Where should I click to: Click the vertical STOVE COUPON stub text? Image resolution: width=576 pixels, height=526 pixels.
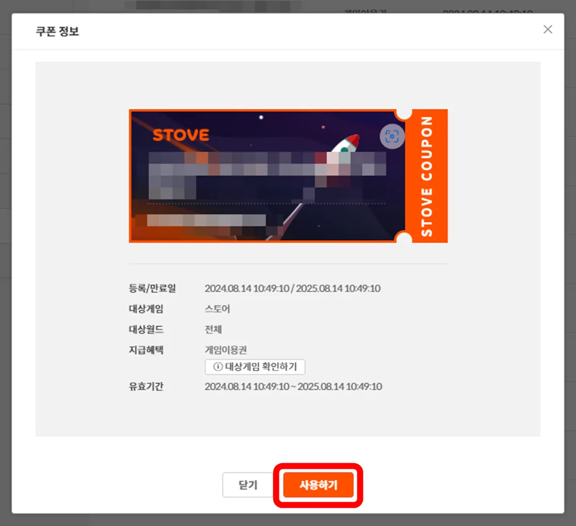[427, 176]
